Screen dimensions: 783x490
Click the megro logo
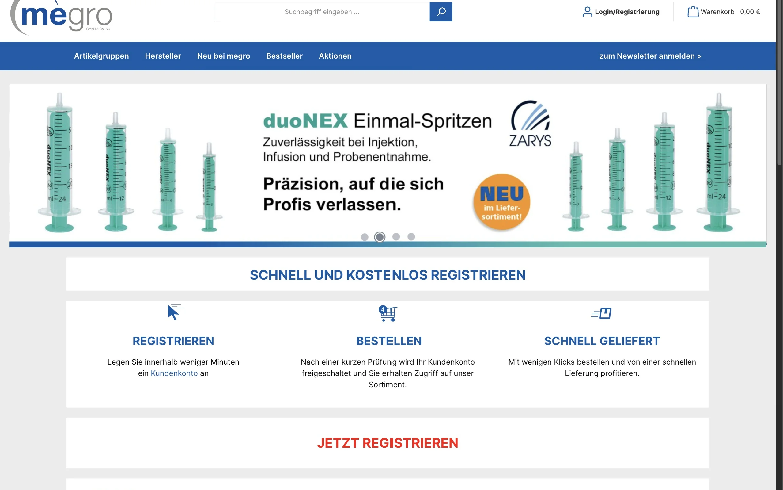pos(61,17)
